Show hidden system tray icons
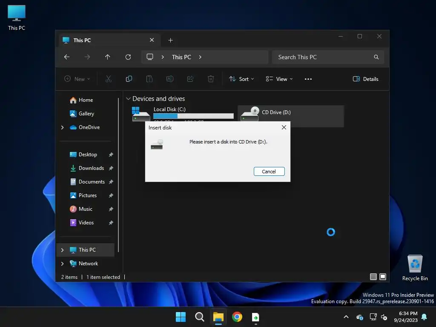436x327 pixels. point(346,317)
